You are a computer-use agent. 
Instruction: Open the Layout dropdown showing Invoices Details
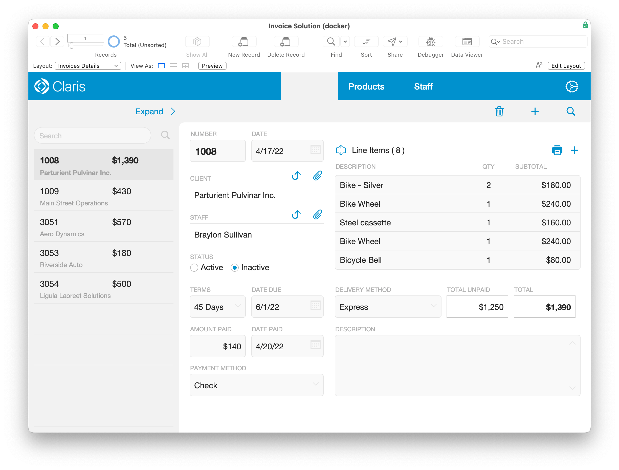click(x=87, y=66)
